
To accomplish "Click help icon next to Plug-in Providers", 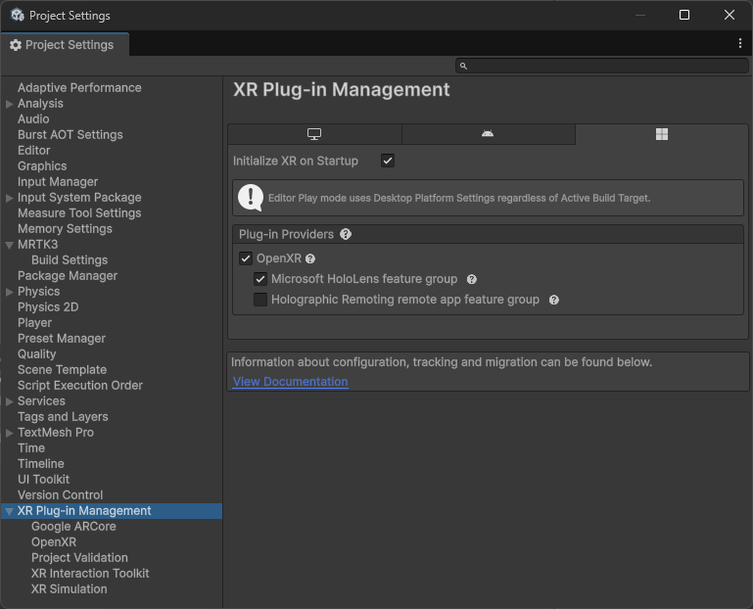I will [x=346, y=235].
